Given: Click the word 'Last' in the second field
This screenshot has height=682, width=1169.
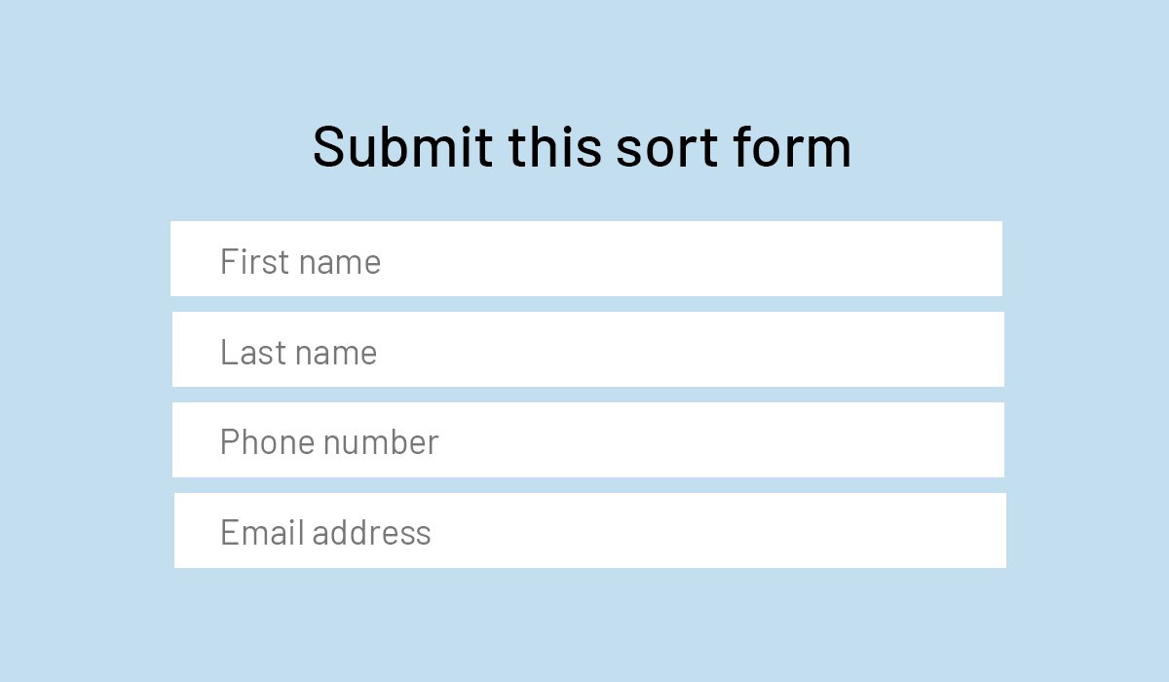Looking at the screenshot, I should pos(251,352).
